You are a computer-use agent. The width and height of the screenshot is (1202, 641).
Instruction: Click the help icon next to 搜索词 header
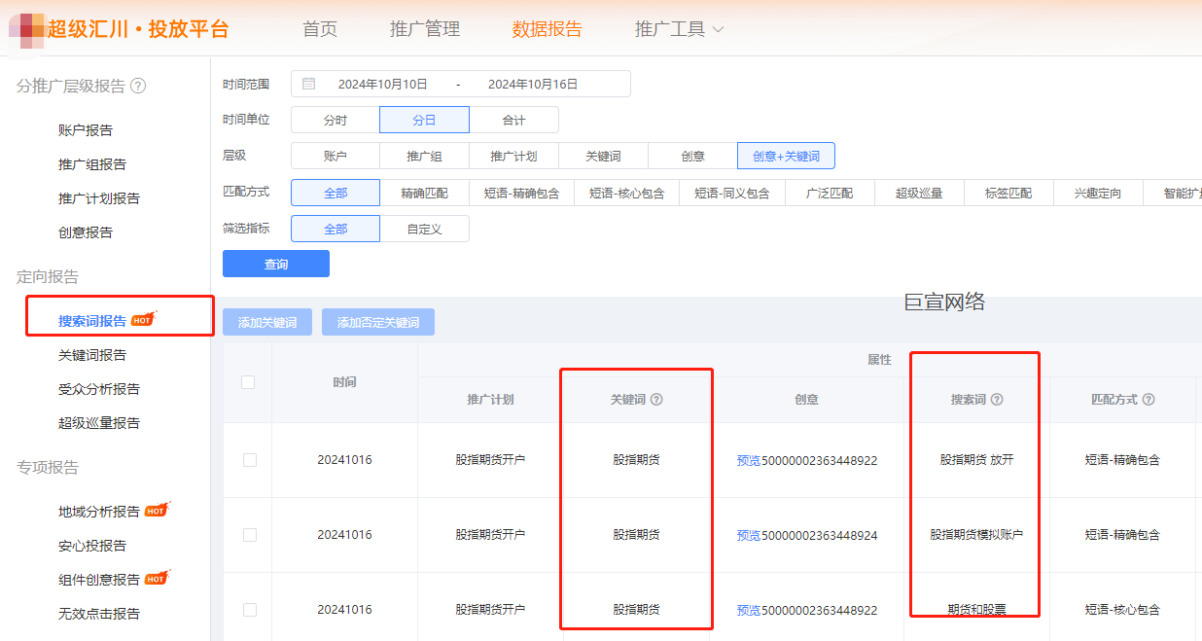point(997,400)
